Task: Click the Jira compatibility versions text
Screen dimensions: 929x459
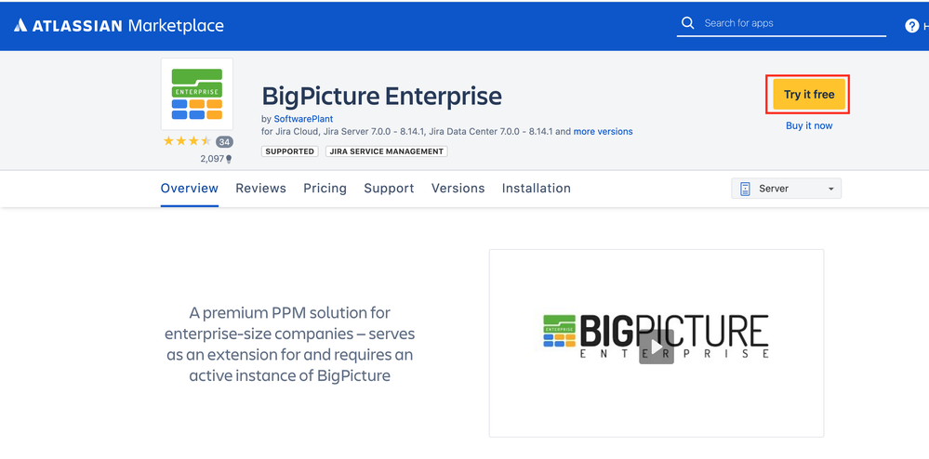Action: click(x=416, y=132)
